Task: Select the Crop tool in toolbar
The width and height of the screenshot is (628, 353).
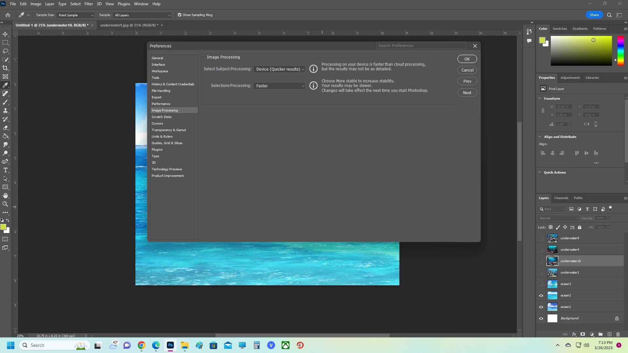Action: [6, 68]
